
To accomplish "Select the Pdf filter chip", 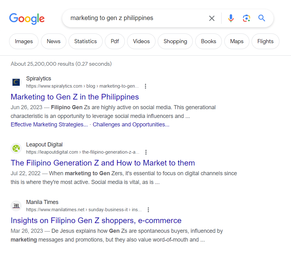I will tap(115, 41).
